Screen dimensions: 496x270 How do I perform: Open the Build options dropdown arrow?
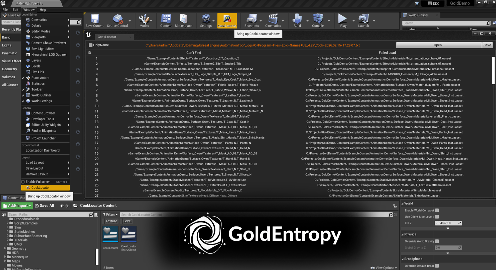click(307, 21)
